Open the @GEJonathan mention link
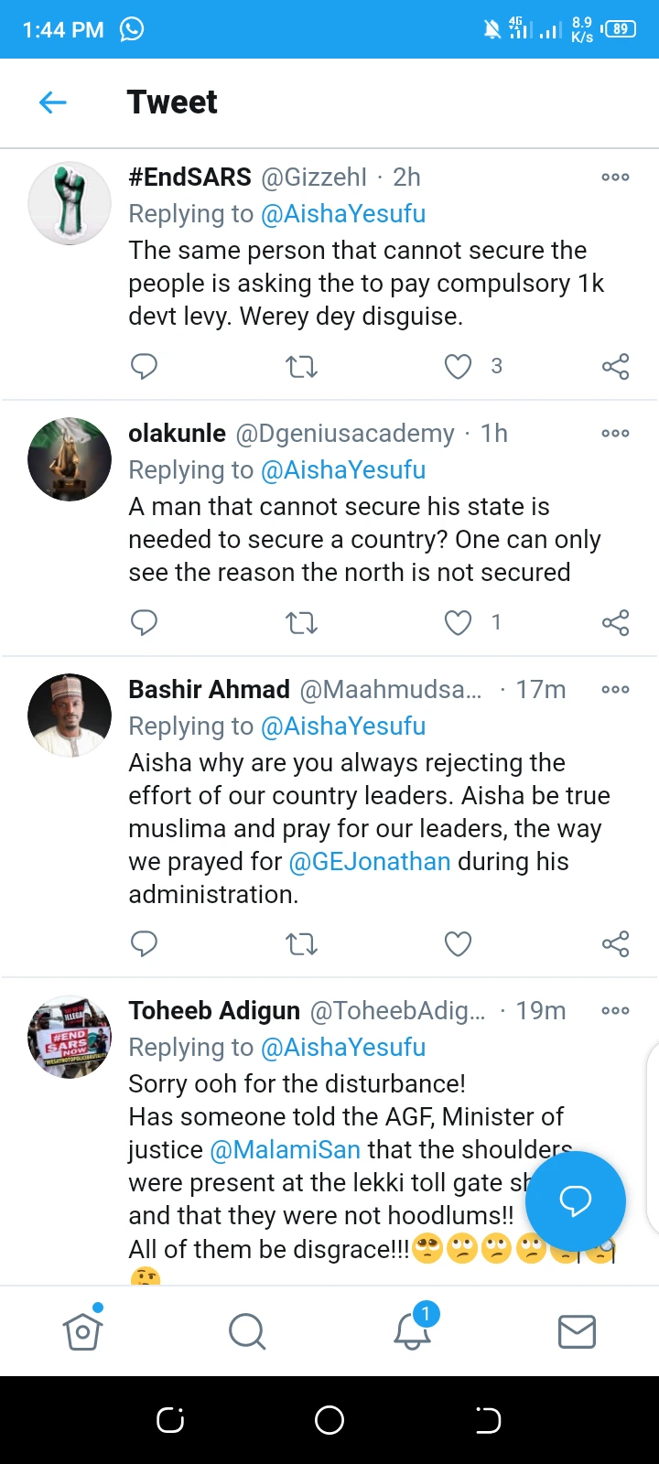 click(370, 862)
